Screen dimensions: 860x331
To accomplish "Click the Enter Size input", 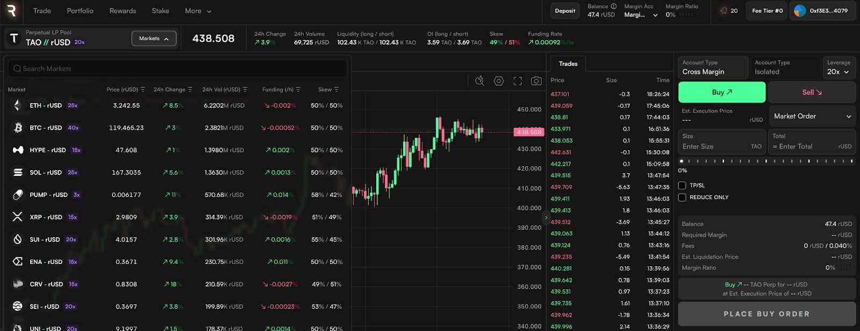I will 722,142.
